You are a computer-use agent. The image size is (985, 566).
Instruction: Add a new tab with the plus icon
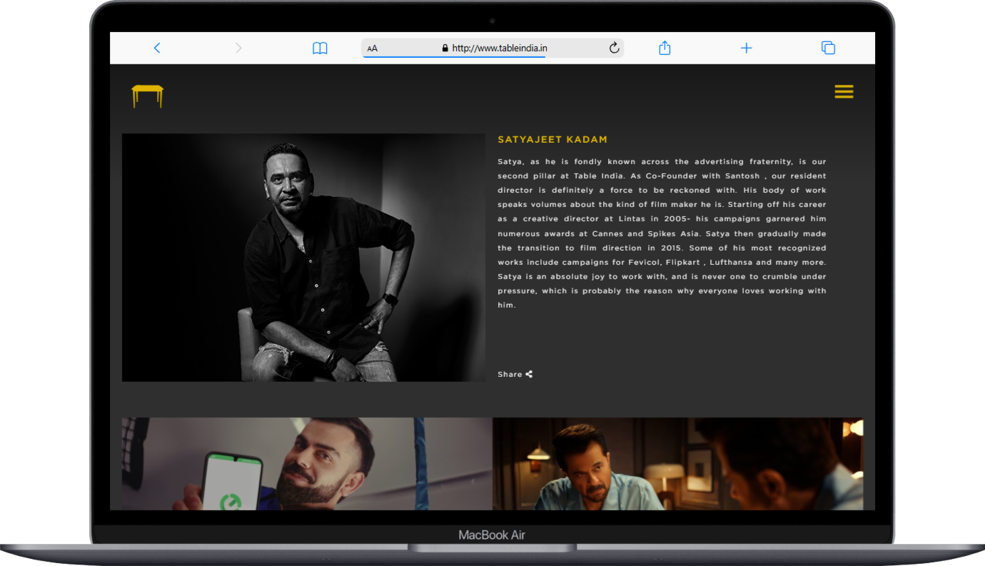coord(747,48)
